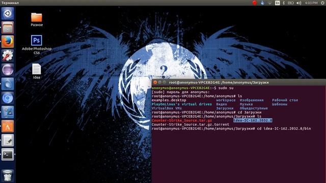Screen dimensions: 326x183
Task: Click the Terminal icon in the launcher
Action: [8, 155]
